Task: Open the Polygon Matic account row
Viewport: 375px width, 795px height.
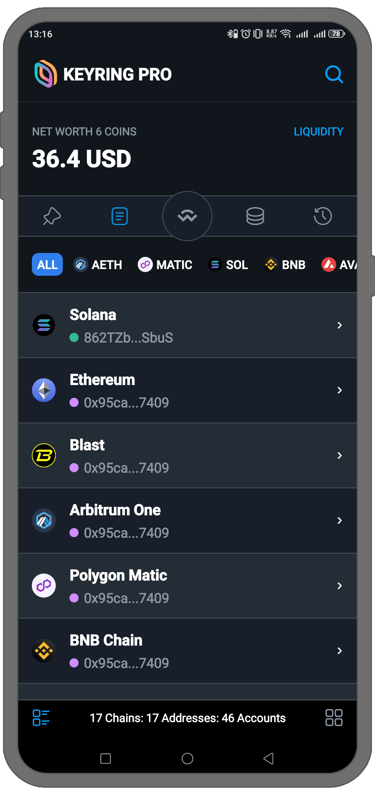Action: click(x=185, y=586)
